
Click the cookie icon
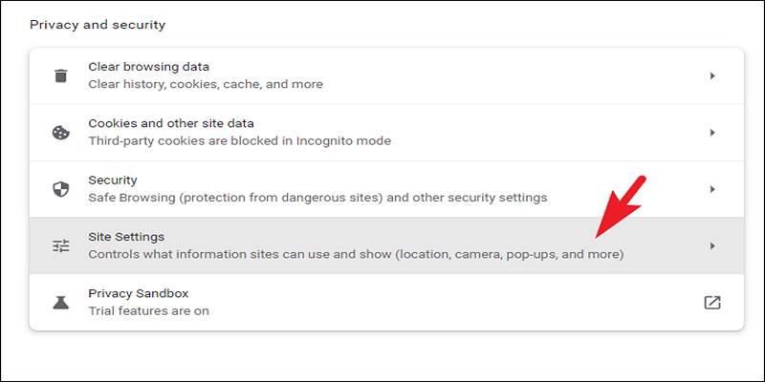(61, 132)
